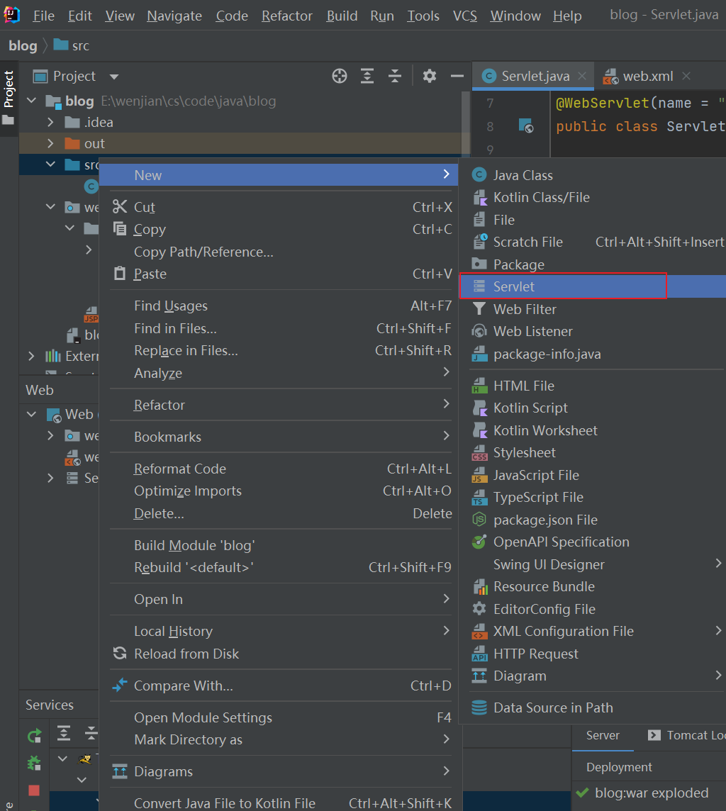Viewport: 726px width, 811px height.
Task: Collapse the blog project root node
Action: coord(31,101)
